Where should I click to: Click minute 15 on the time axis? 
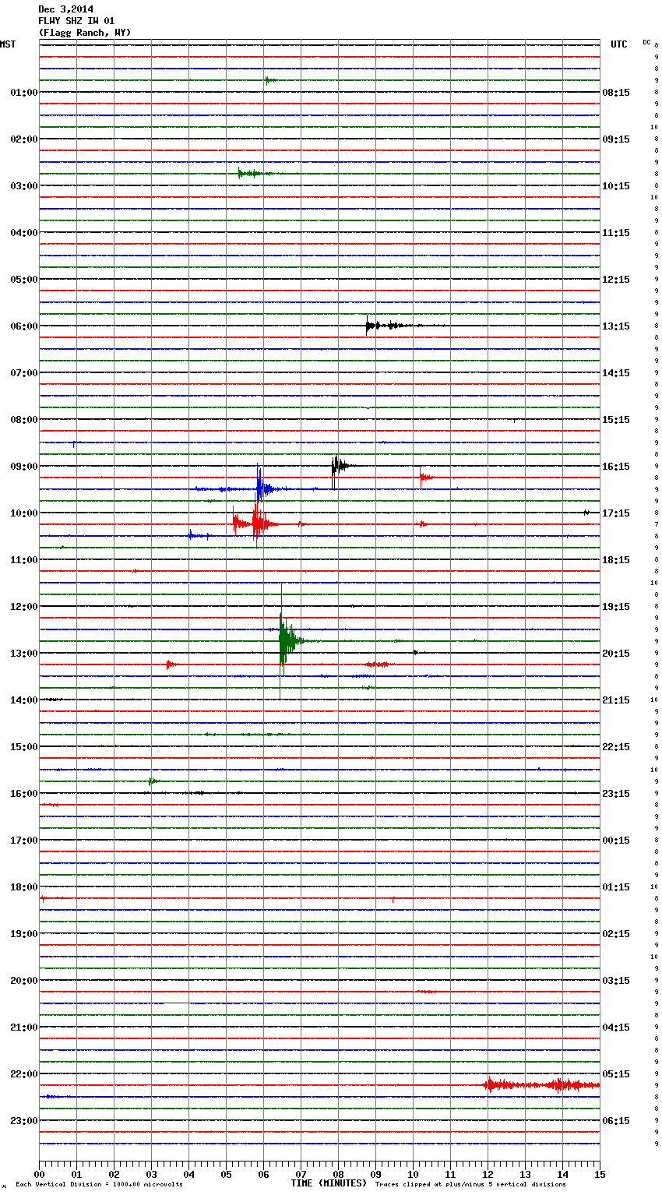point(600,1174)
